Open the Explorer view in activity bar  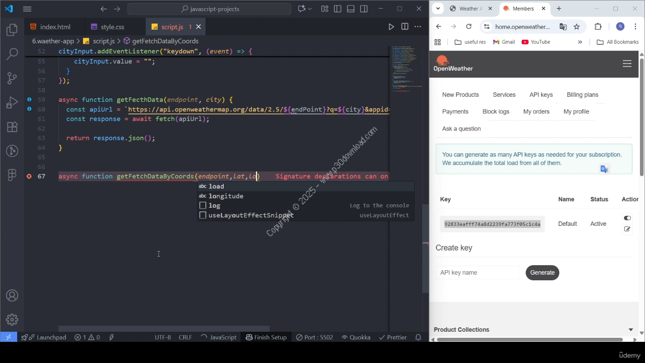click(12, 30)
